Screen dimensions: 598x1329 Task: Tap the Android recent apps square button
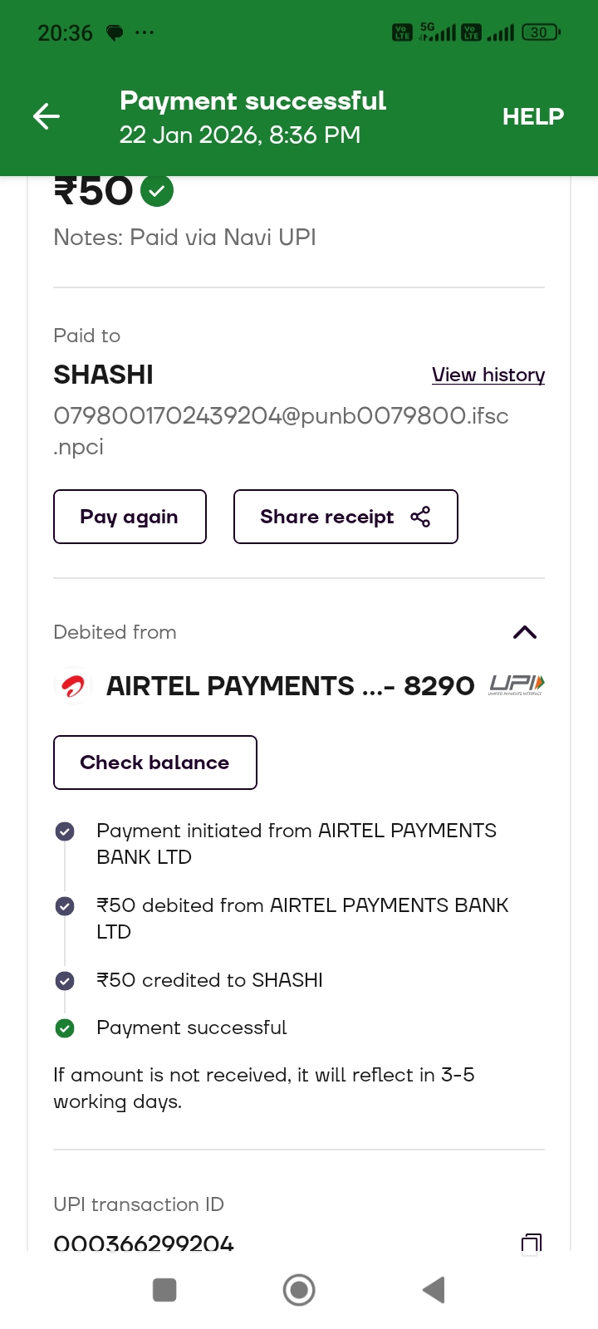pyautogui.click(x=164, y=1290)
